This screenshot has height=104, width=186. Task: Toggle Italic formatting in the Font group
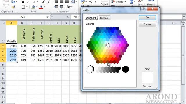tap(28, 2)
